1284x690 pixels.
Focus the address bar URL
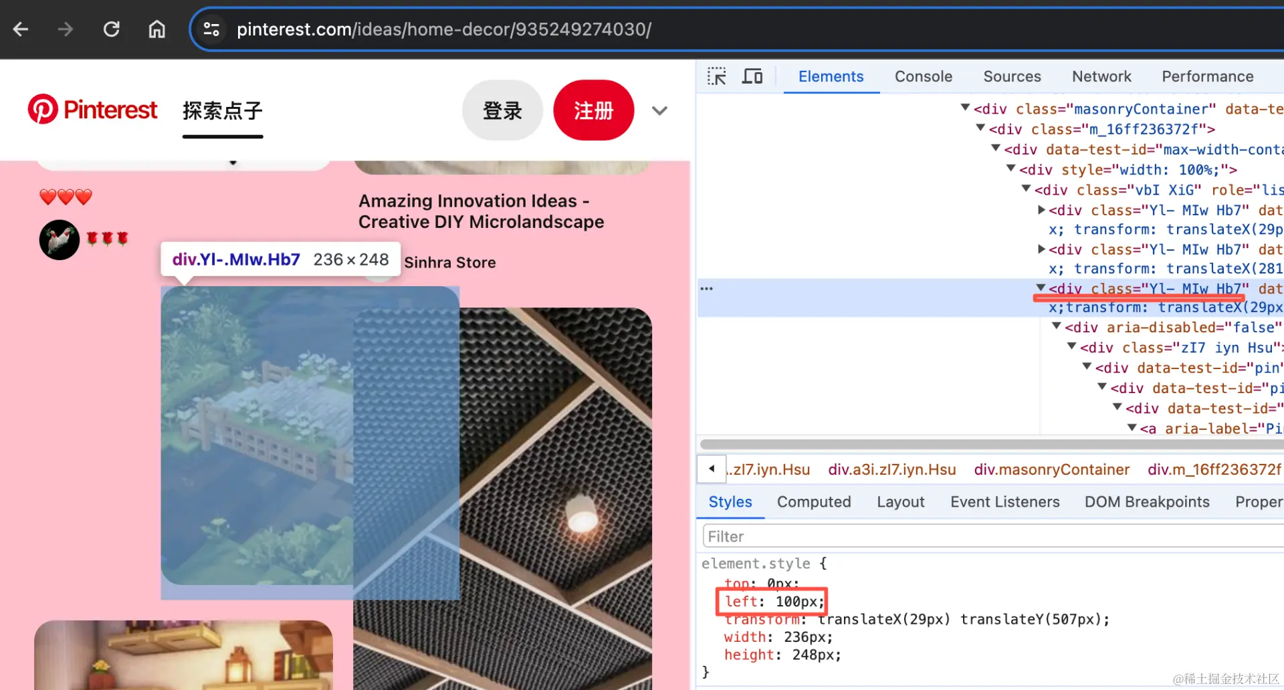444,29
